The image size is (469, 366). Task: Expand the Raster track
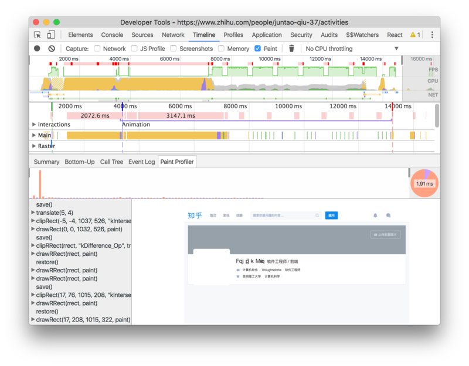pos(34,146)
